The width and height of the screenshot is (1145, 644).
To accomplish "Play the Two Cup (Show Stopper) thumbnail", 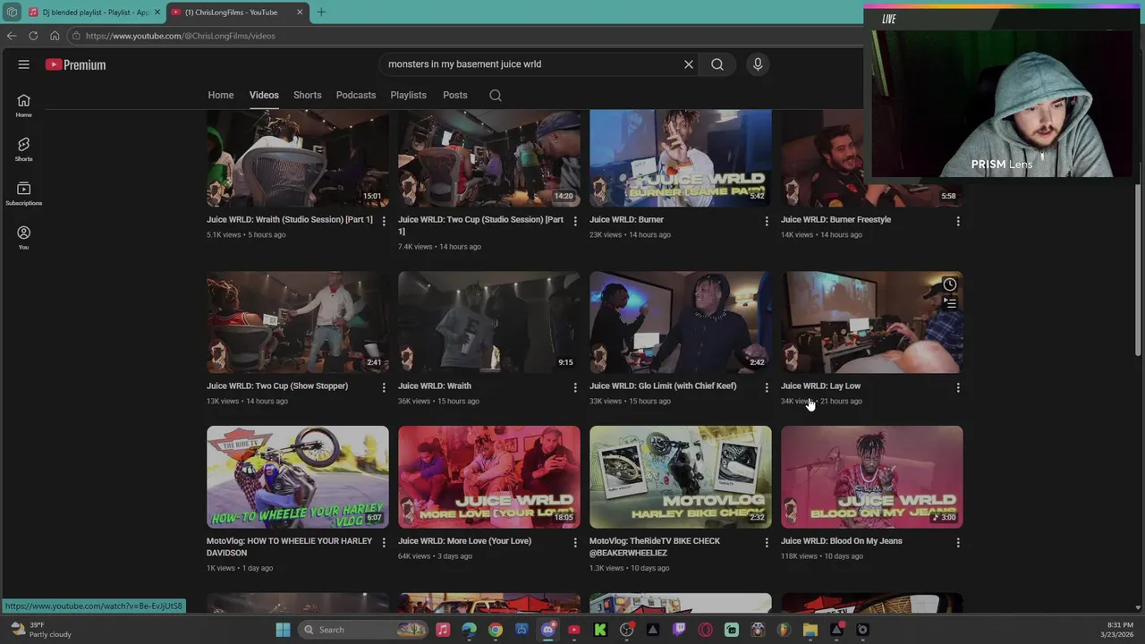I will [x=298, y=321].
